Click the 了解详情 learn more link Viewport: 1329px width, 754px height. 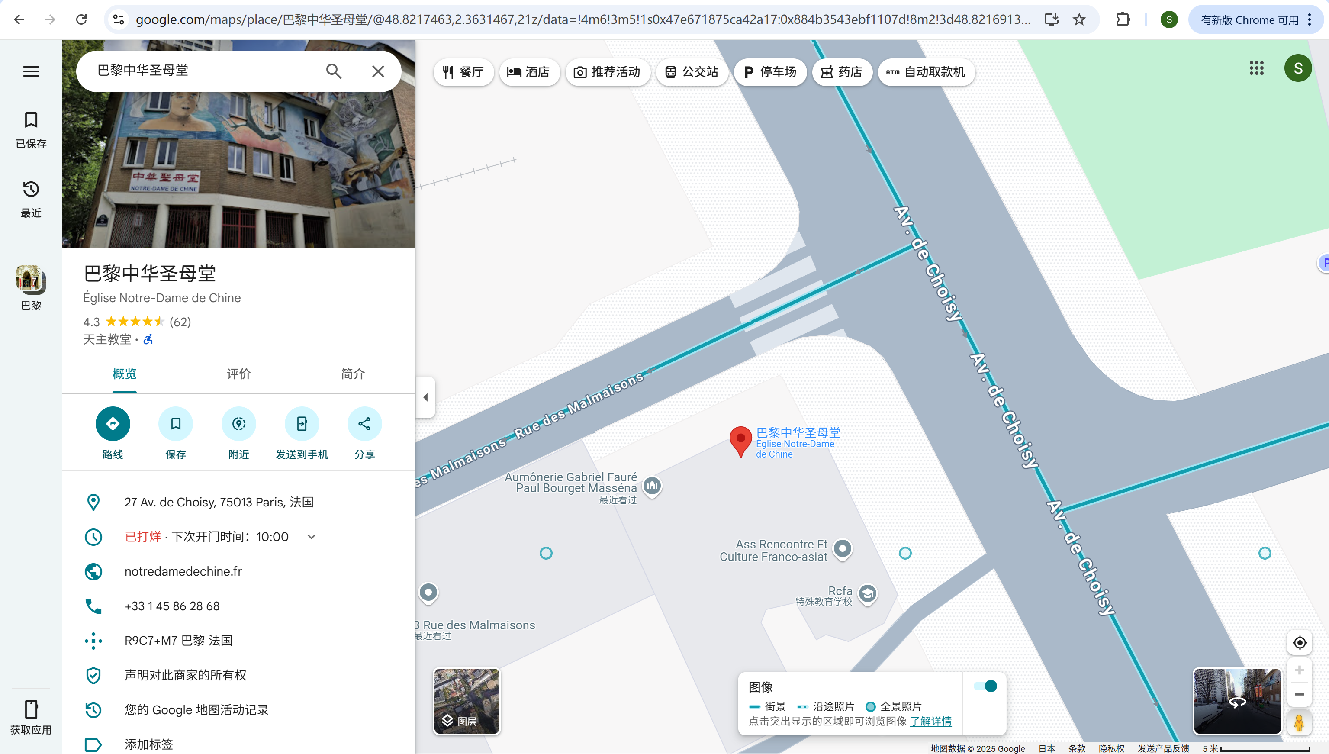coord(931,722)
